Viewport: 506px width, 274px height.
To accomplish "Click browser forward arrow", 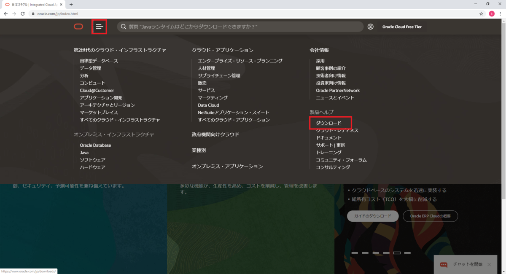I will pyautogui.click(x=14, y=13).
